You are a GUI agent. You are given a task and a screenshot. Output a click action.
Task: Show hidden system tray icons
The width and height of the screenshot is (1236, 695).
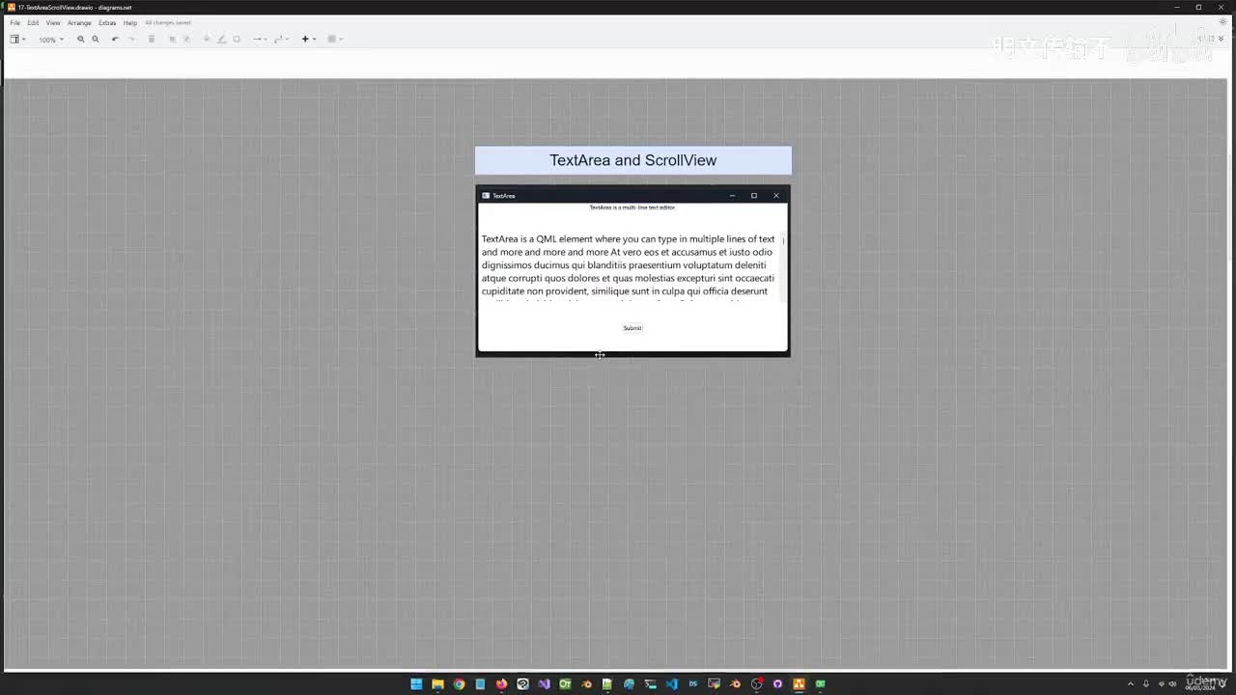[x=1131, y=684]
